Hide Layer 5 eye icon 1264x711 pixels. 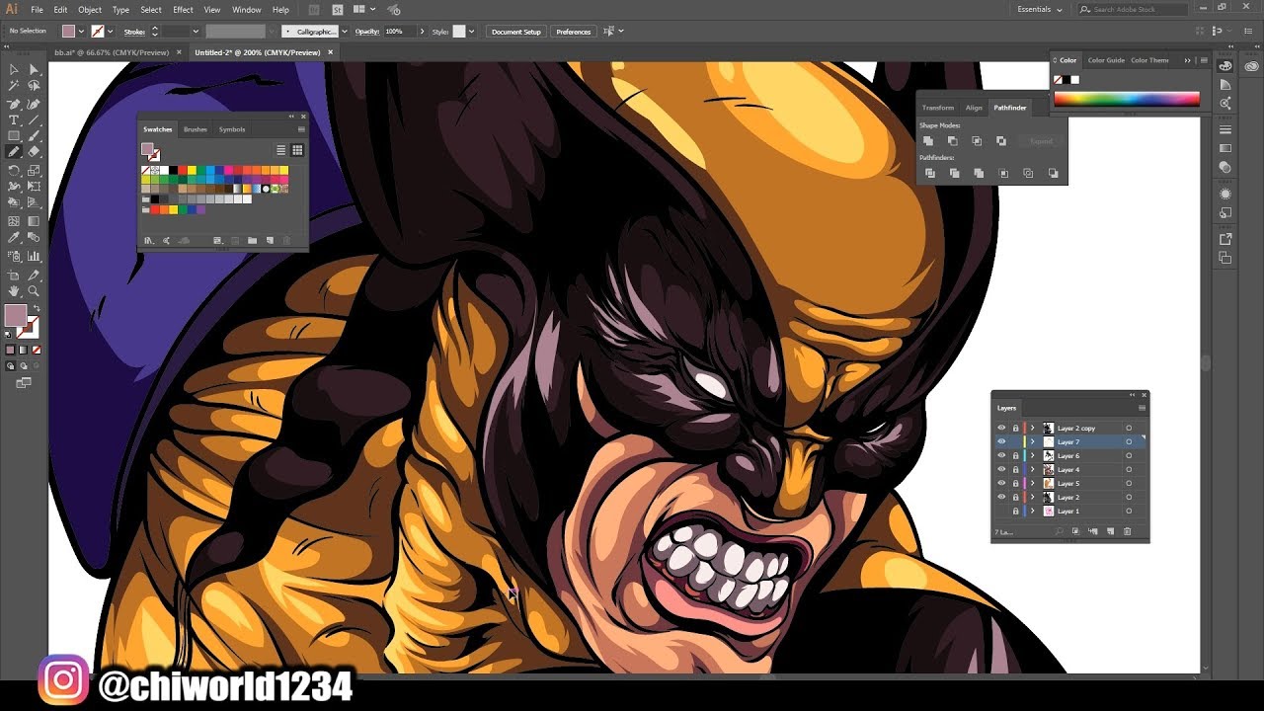coord(1001,483)
